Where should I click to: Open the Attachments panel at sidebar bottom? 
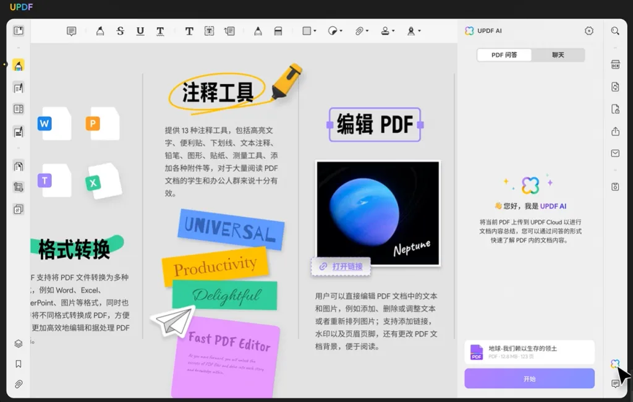point(18,384)
